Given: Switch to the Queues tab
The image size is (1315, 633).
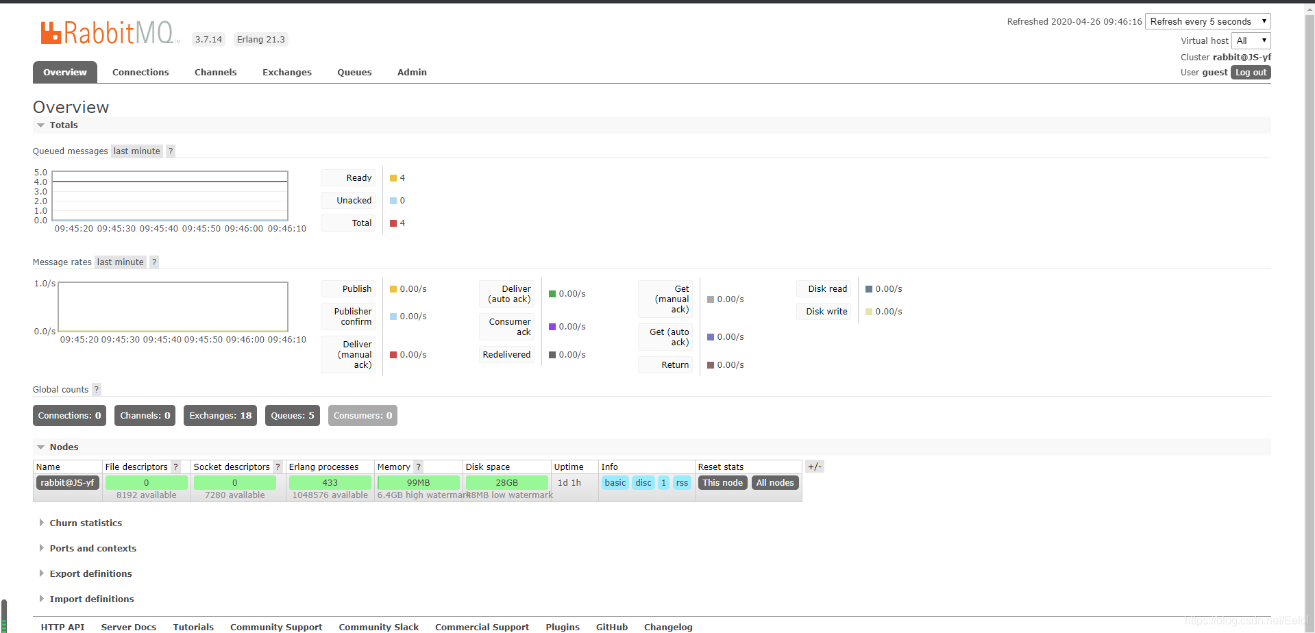Looking at the screenshot, I should click(x=354, y=73).
